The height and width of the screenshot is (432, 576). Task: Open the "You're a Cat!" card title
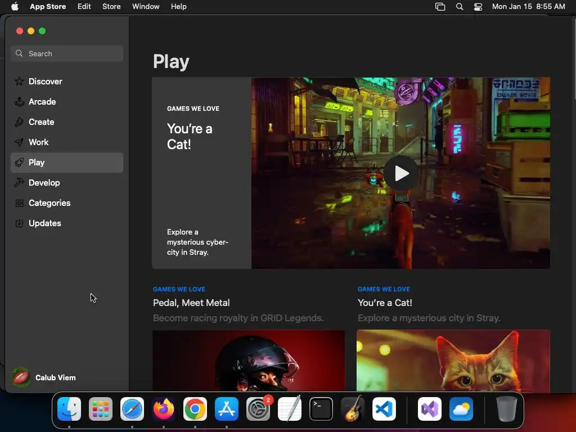coord(385,303)
